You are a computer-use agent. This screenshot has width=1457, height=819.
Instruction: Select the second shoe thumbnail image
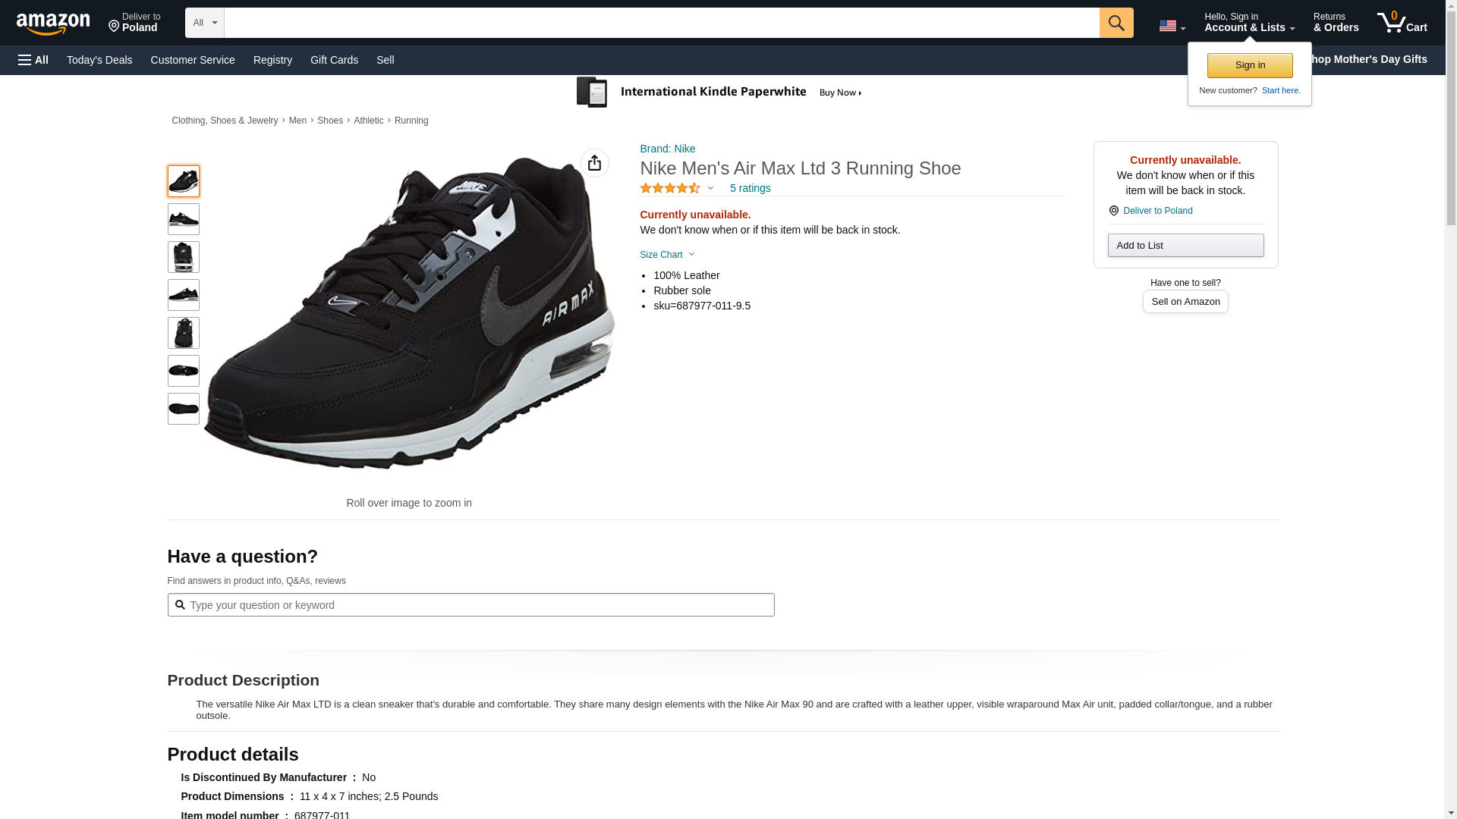pos(183,219)
